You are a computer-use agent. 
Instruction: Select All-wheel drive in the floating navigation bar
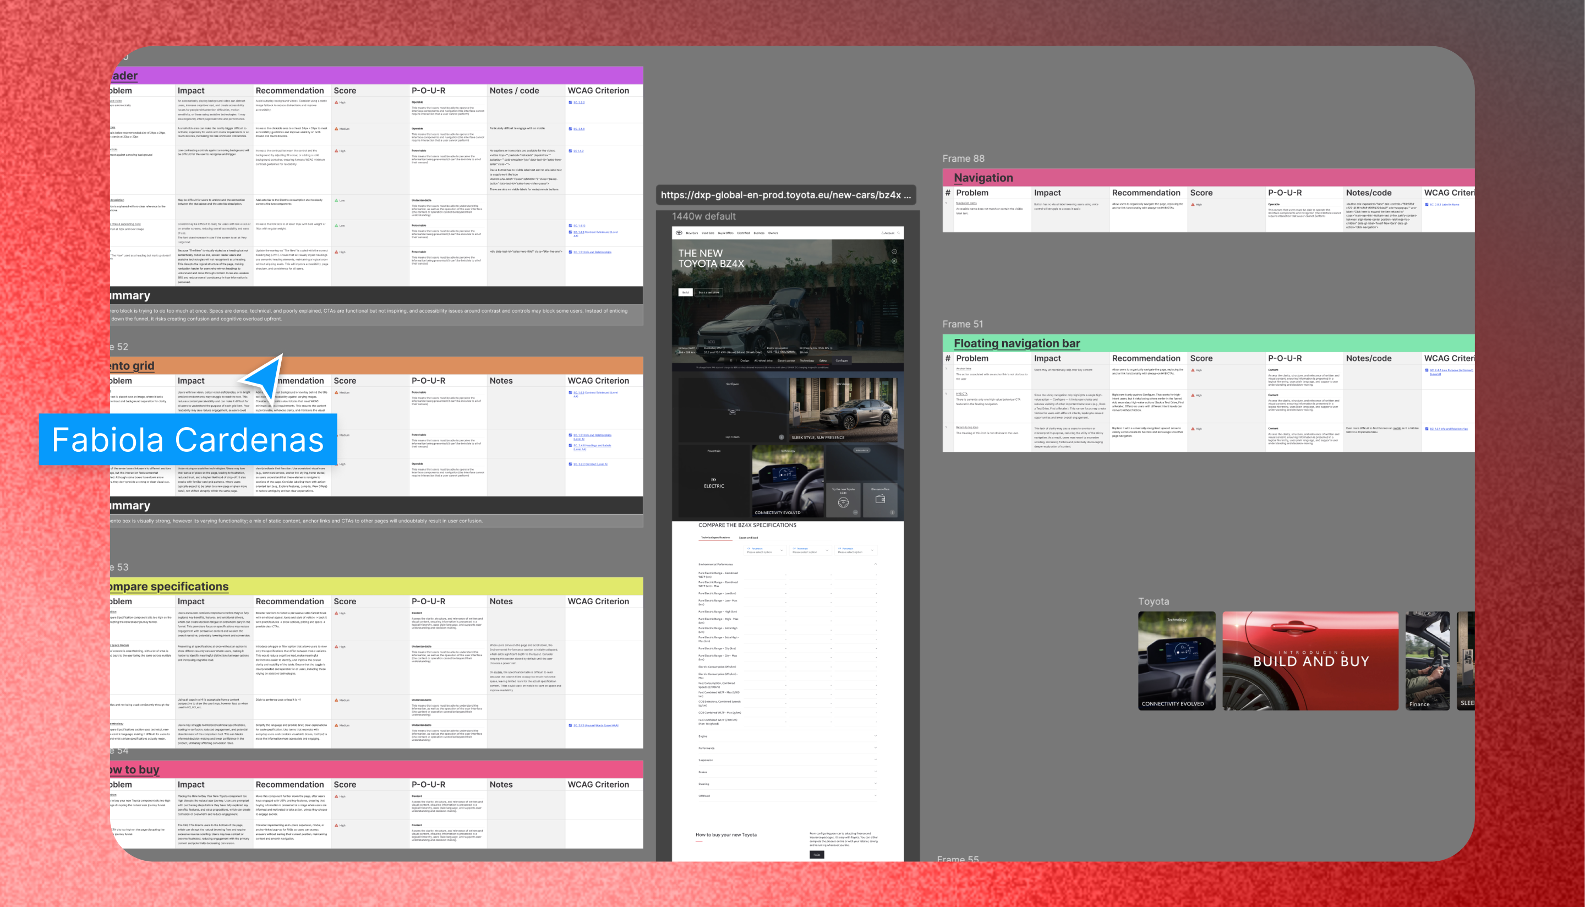pos(763,360)
